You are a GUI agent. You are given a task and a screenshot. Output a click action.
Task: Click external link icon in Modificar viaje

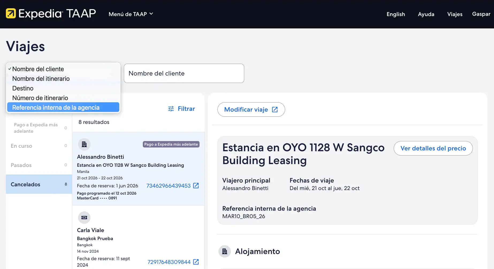coord(275,109)
